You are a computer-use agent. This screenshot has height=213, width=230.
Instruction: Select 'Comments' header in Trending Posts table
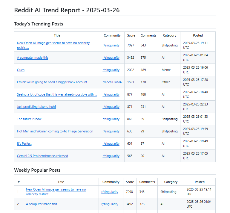(x=148, y=35)
